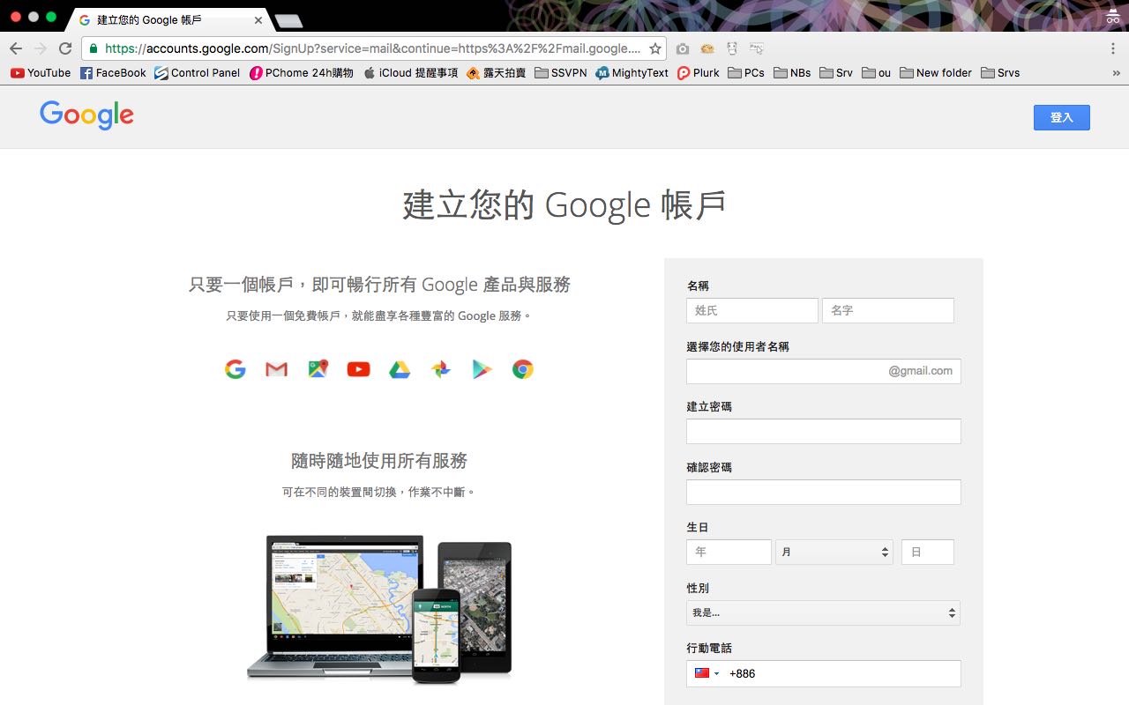Click the Google Drive product icon
Viewport: 1129px width, 705px height.
pyautogui.click(x=400, y=370)
